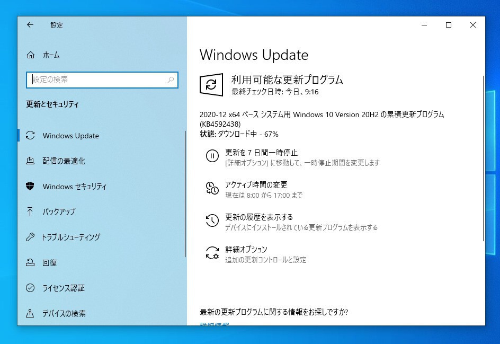
Task: Click the 状態: ダウンロード中 - 67% status
Action: click(239, 134)
